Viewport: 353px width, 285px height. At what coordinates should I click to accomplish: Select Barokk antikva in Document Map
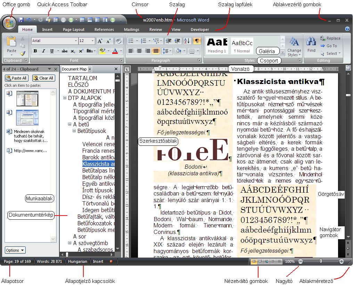point(98,157)
